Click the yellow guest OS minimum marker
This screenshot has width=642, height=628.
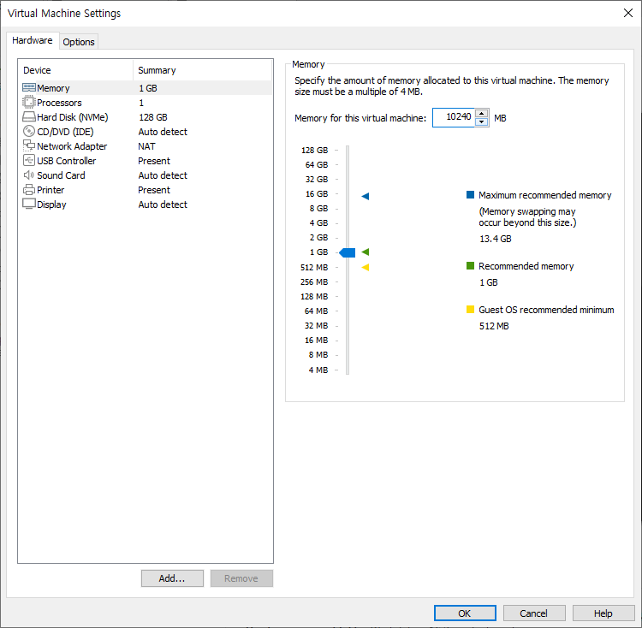point(366,267)
